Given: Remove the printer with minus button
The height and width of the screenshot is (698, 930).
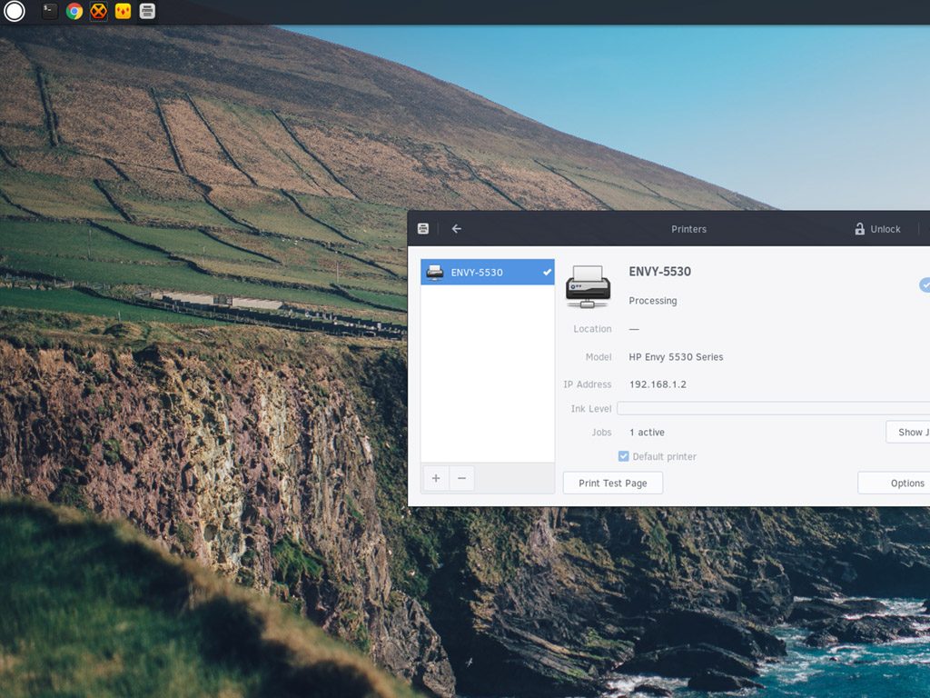Looking at the screenshot, I should coord(461,478).
